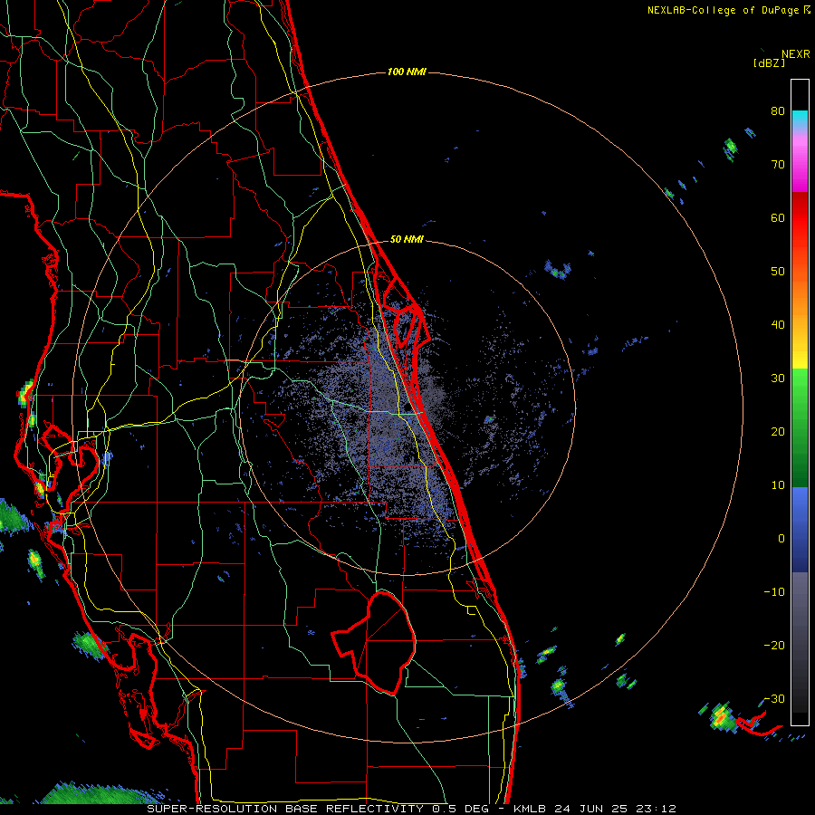Select the -10 dBZ scale label

pos(774,592)
